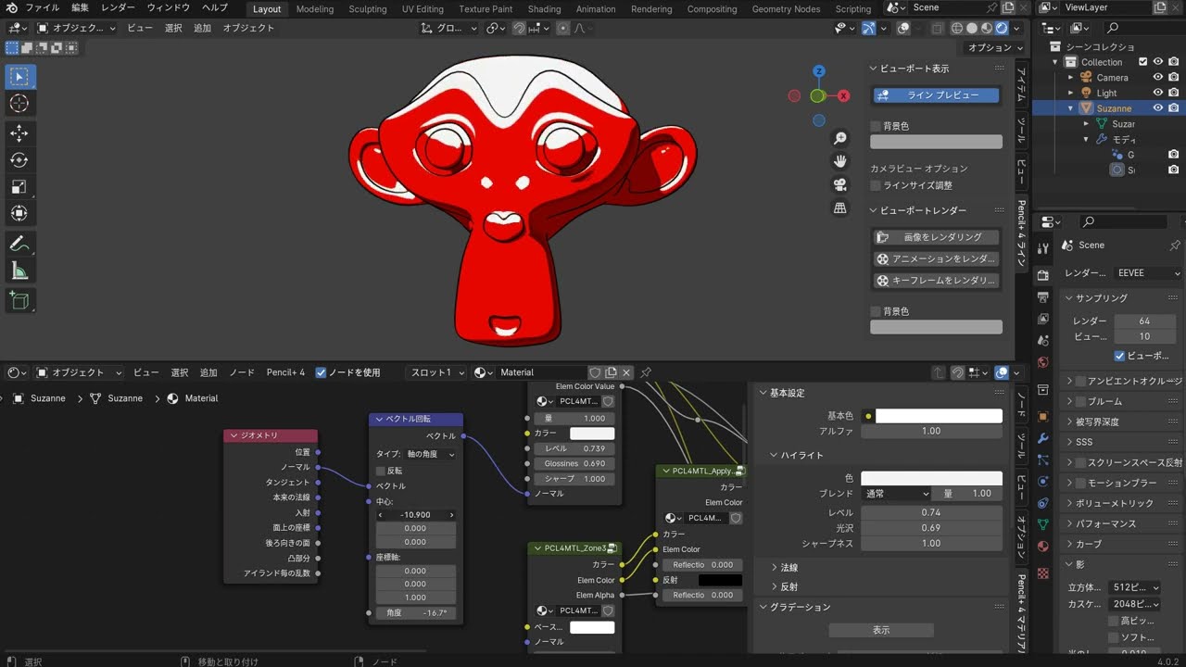Image resolution: width=1186 pixels, height=667 pixels.
Task: Open the オプション dropdown in viewport
Action: click(994, 47)
